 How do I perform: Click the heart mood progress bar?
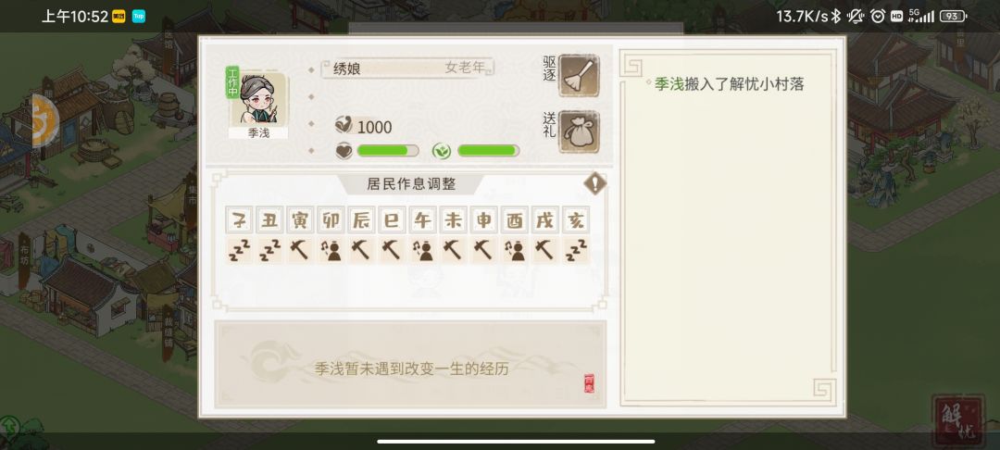point(388,150)
